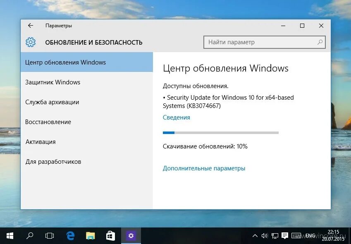Select Защитник Windows in the sidebar
Screen dimensions: 351x244
53,82
